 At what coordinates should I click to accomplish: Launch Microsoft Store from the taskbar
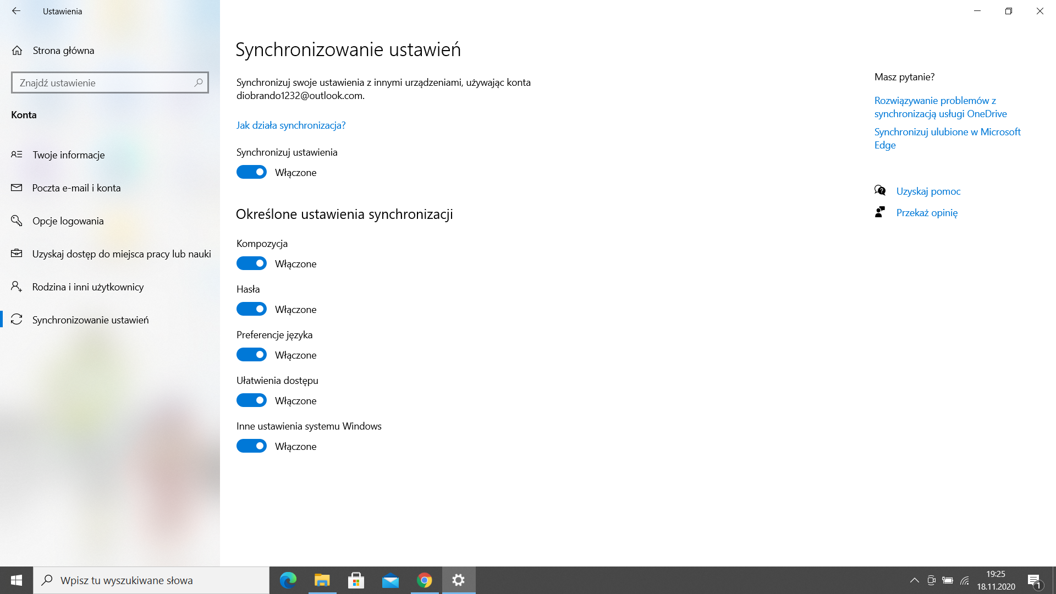[x=356, y=580]
